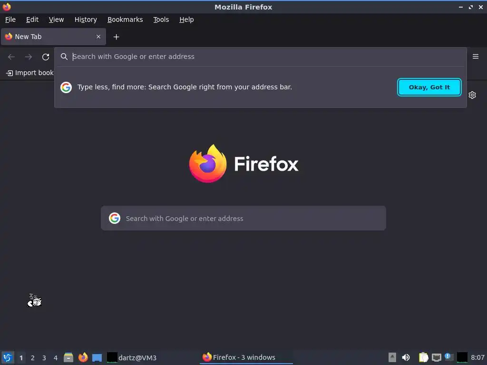Click network connection tray icon
The width and height of the screenshot is (487, 365).
coord(437,357)
